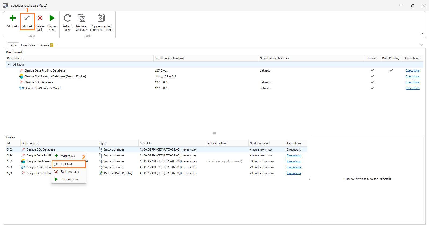Image resolution: width=429 pixels, height=228 pixels.
Task: Click the Id column header in Tasks
Action: tap(13, 143)
